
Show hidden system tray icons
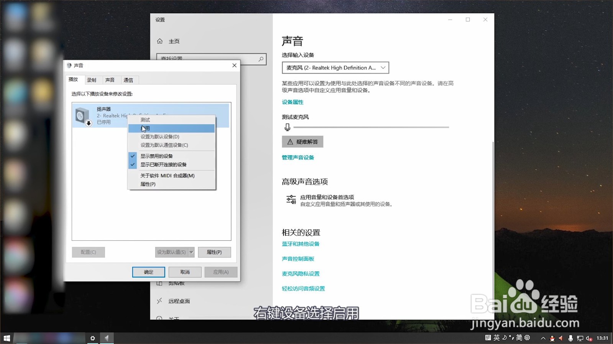[x=543, y=338]
